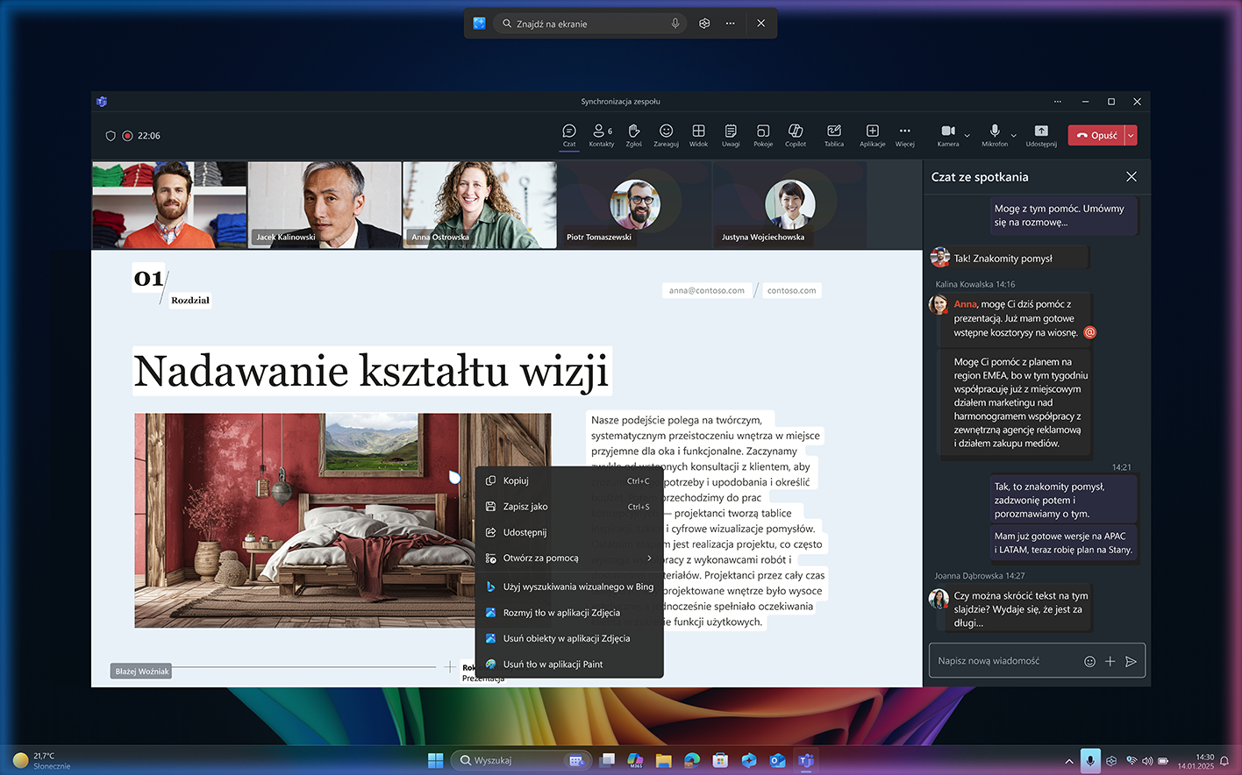Open Pokoje breakout rooms

point(762,135)
